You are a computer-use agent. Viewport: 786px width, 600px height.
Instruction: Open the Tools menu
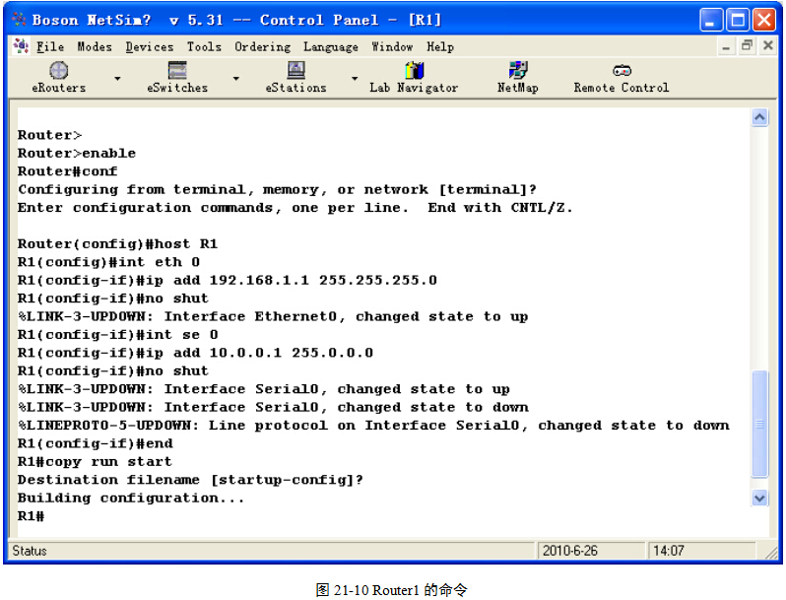(x=204, y=46)
